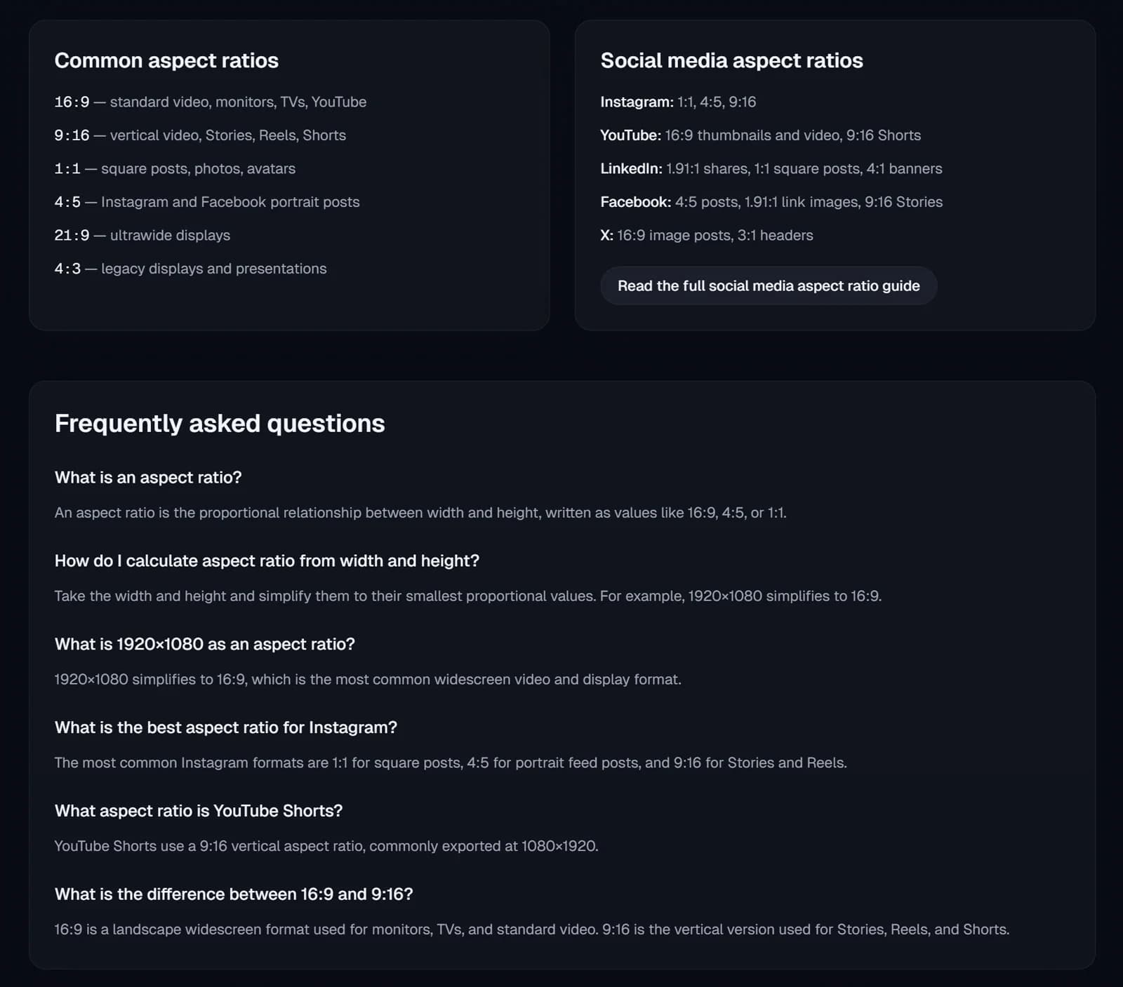
Task: Select the 4:5 portrait posts ratio entry
Action: tap(207, 201)
